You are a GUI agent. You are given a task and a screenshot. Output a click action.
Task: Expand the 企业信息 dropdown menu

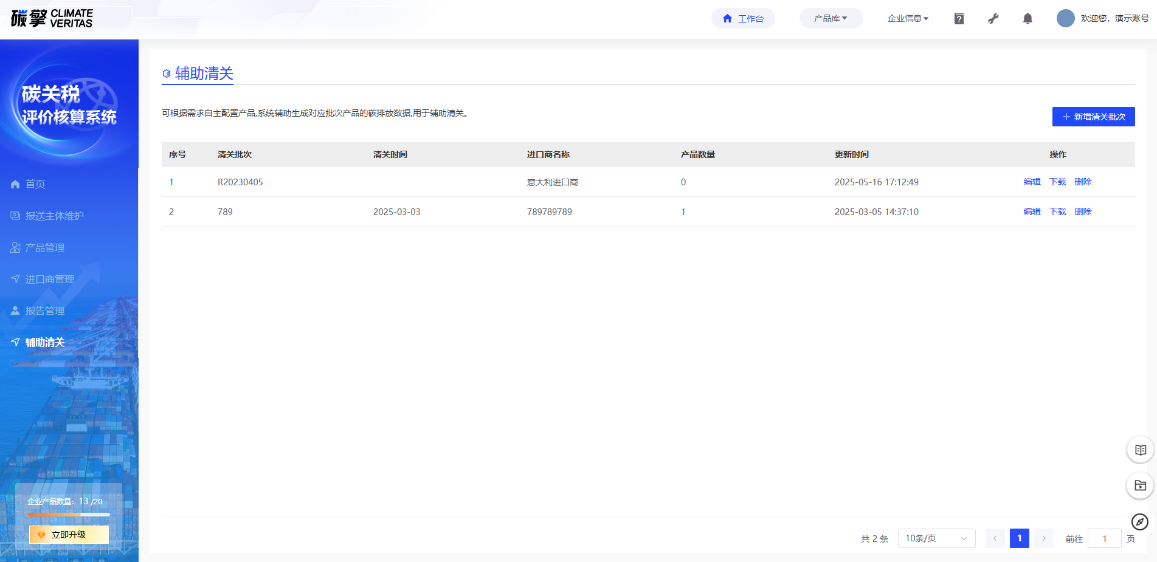(908, 18)
